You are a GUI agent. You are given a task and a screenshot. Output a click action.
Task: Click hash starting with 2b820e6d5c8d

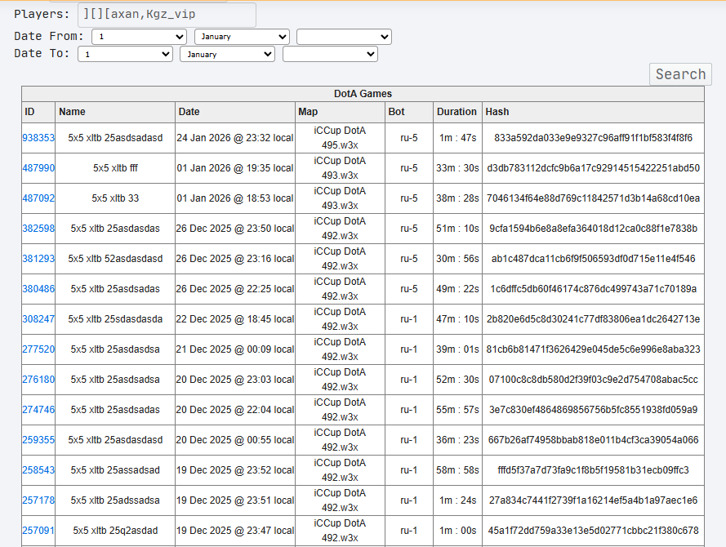593,319
